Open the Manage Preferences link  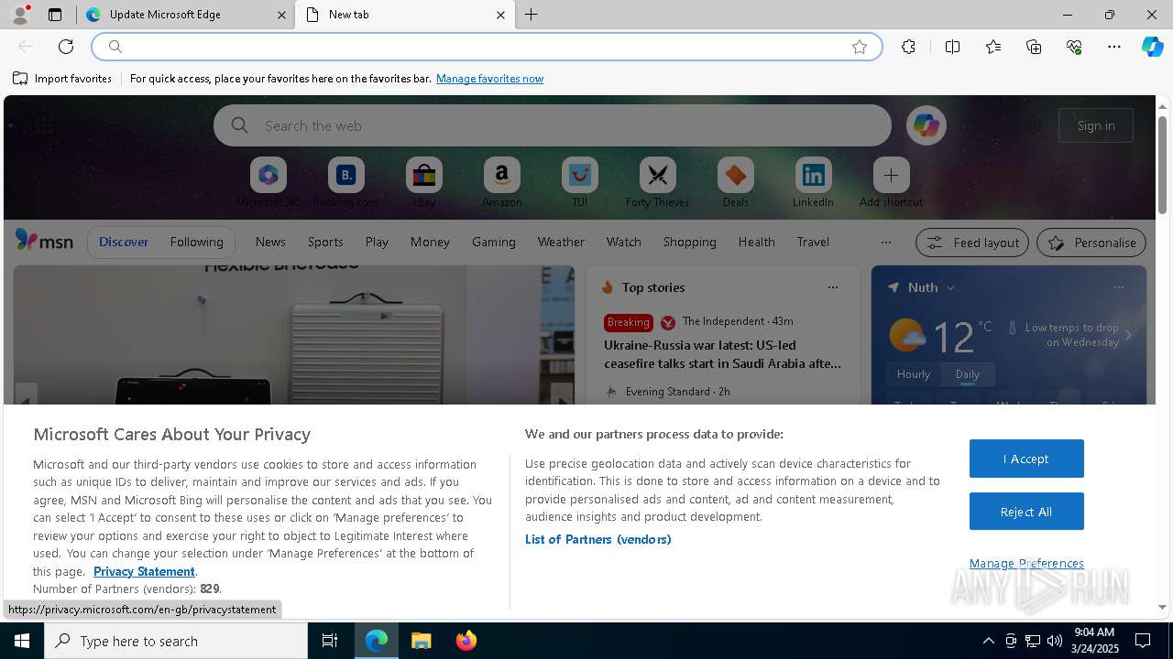1026,564
